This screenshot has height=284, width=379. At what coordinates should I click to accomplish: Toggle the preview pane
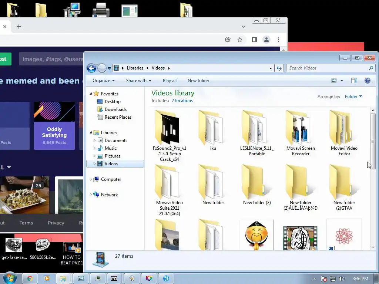[x=354, y=81]
